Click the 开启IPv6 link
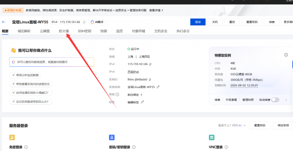The image size is (293, 151). pyautogui.click(x=133, y=72)
